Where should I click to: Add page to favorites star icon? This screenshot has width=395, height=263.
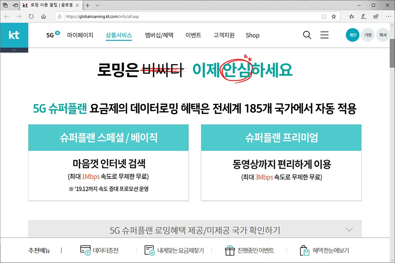coord(334,17)
